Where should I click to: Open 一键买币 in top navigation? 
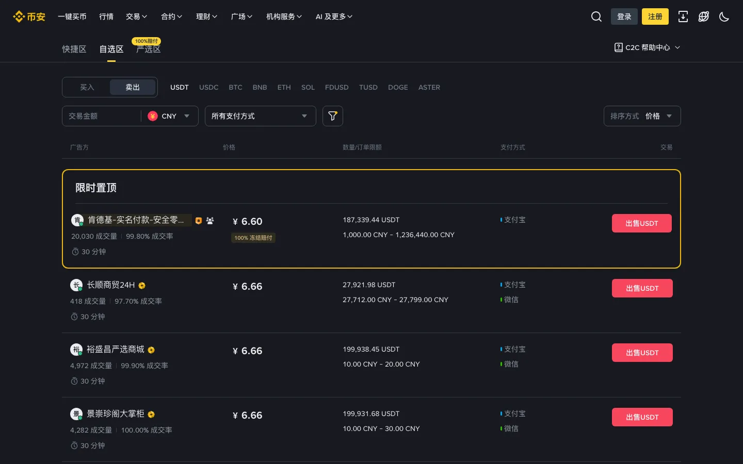coord(72,16)
